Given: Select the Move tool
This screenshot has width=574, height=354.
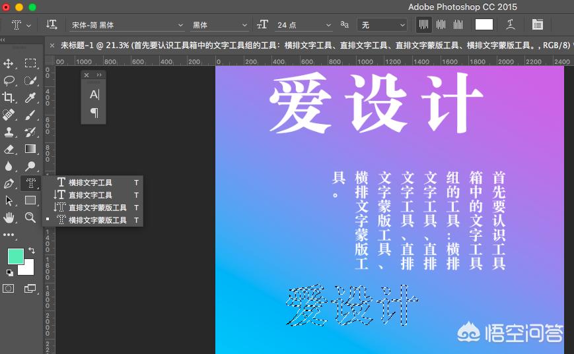Looking at the screenshot, I should 9,63.
